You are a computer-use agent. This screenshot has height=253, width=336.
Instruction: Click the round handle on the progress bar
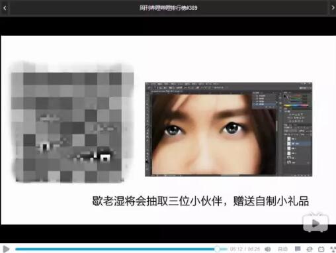pos(217,249)
